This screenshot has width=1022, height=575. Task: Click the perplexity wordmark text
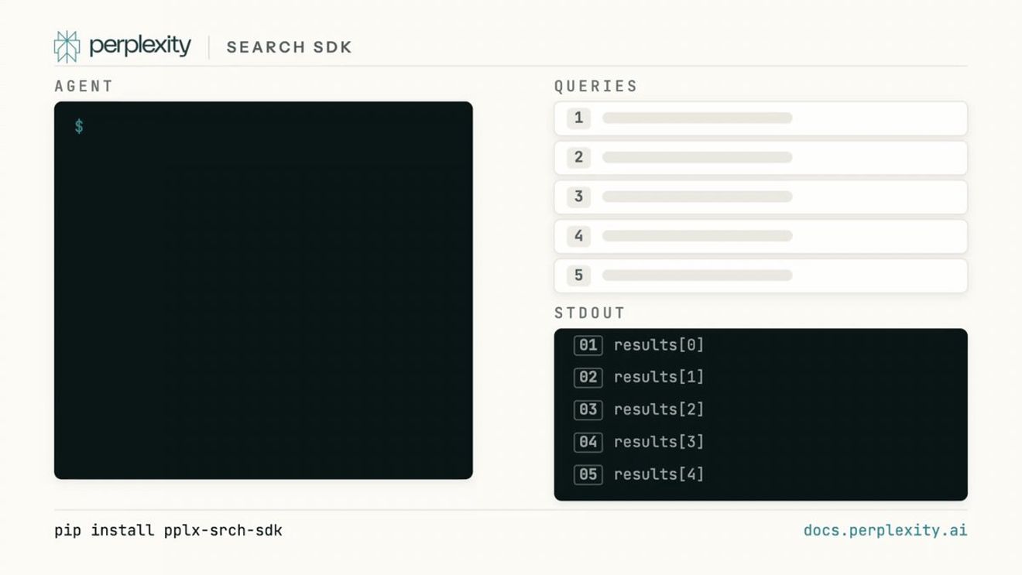coord(139,46)
